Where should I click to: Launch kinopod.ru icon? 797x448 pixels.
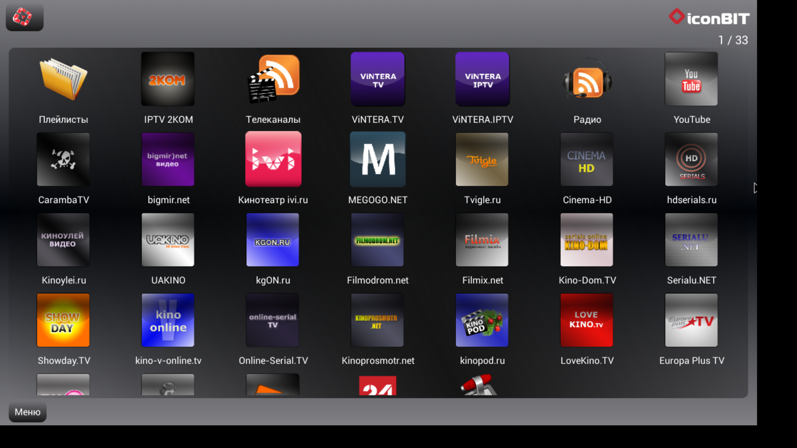tap(482, 320)
